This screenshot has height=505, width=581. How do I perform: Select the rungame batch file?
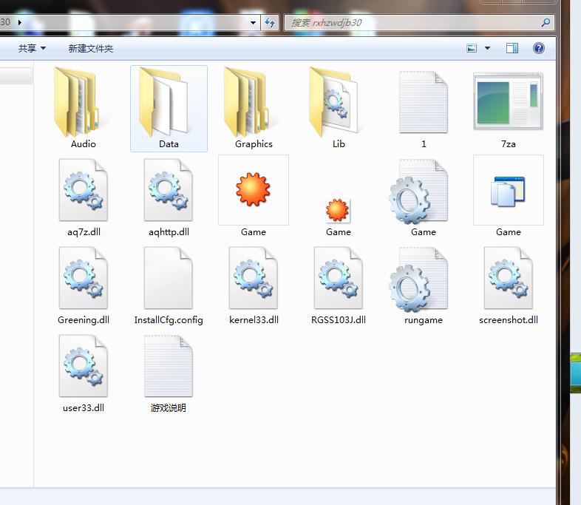tap(423, 285)
